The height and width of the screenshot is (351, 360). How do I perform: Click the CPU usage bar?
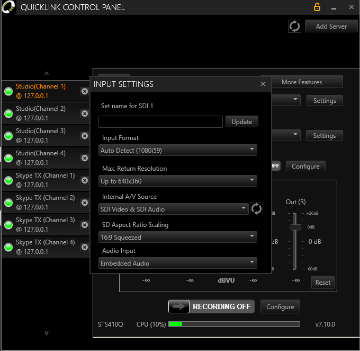click(234, 324)
